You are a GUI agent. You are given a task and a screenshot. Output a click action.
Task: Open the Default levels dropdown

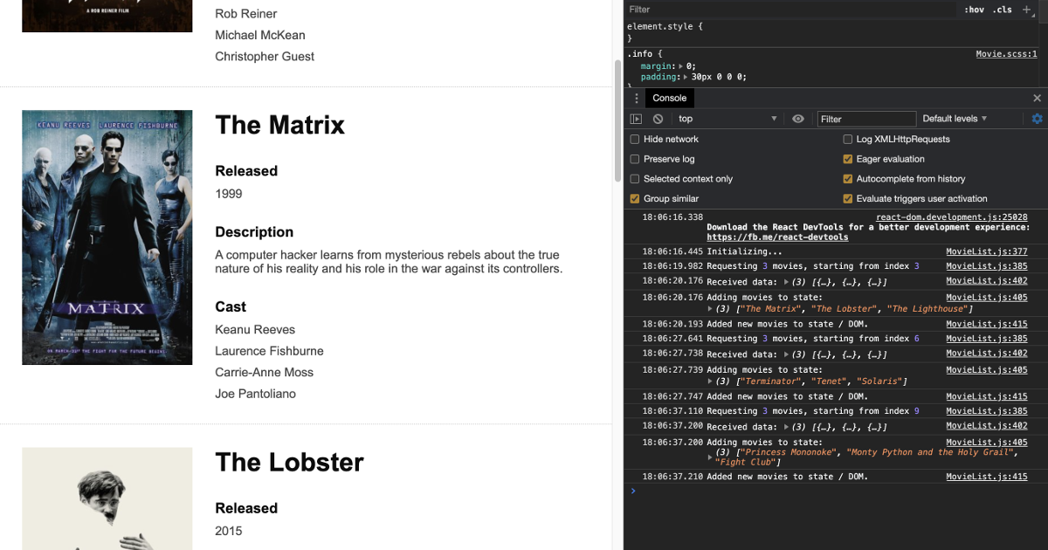pyautogui.click(x=955, y=119)
